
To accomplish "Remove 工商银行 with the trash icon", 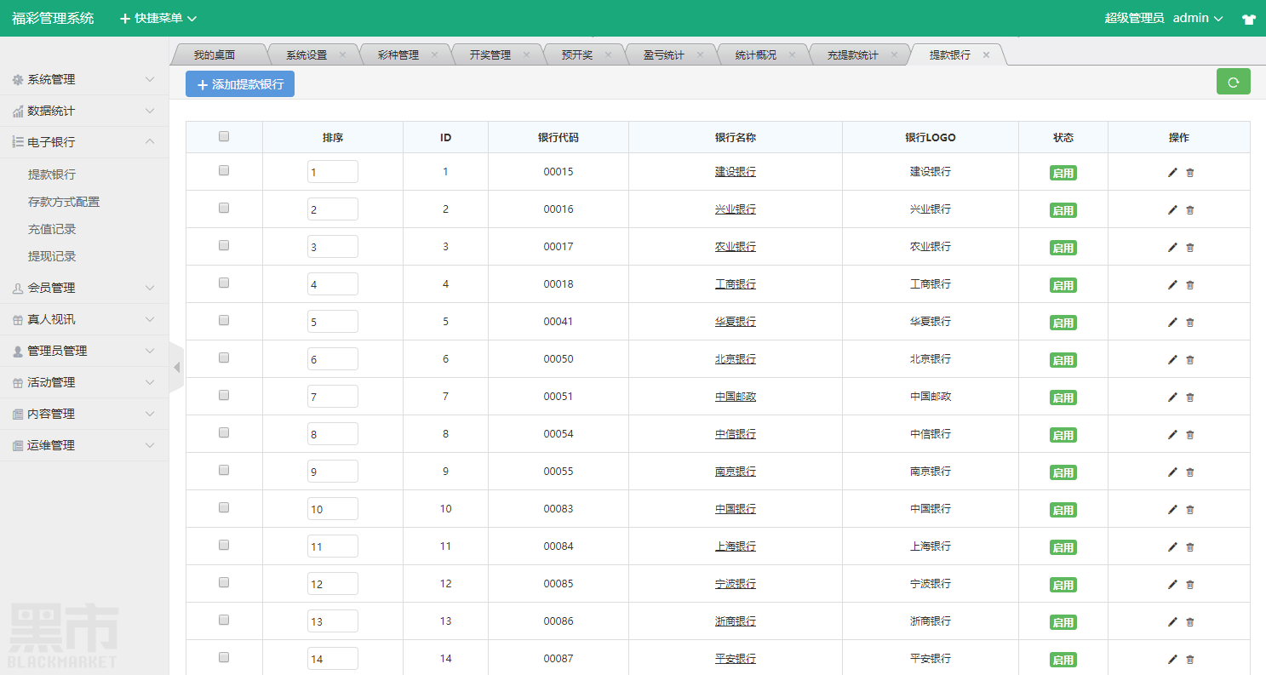I will coord(1190,285).
